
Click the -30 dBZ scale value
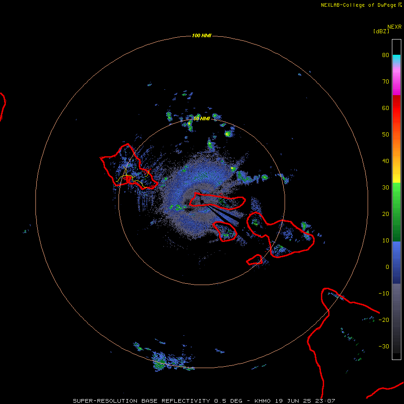[x=384, y=346]
